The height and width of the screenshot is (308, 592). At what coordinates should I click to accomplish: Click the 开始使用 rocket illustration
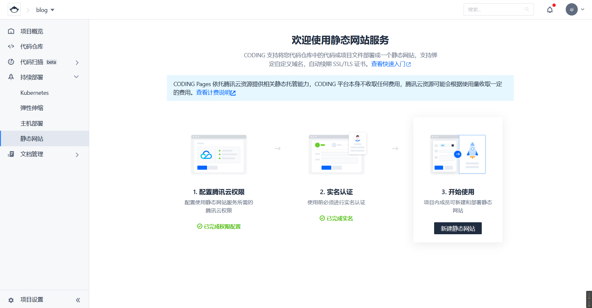[x=458, y=154]
